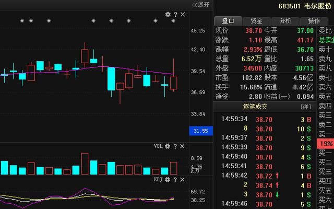Click the 市盈 value 102.82

(252, 78)
